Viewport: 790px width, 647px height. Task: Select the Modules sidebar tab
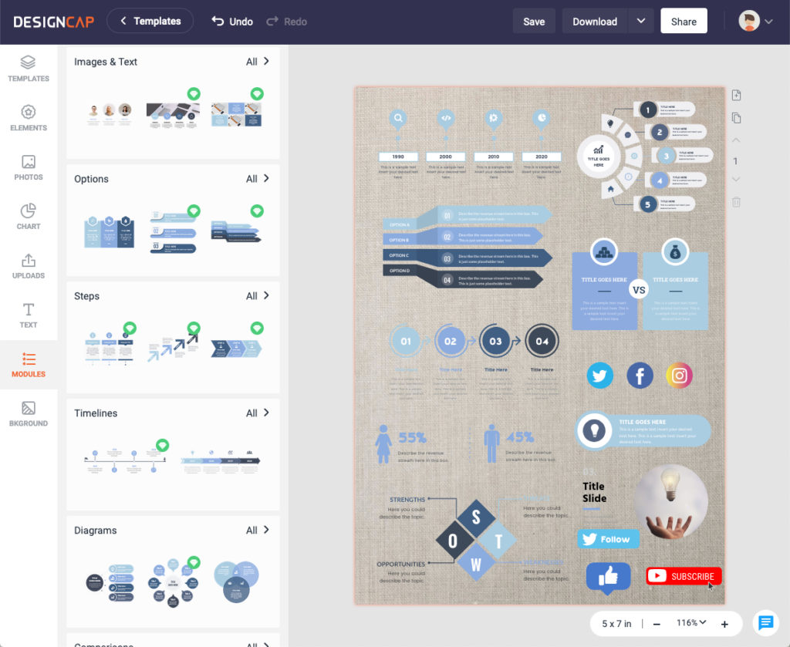point(29,365)
